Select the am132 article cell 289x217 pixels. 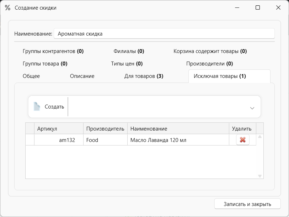click(59, 140)
